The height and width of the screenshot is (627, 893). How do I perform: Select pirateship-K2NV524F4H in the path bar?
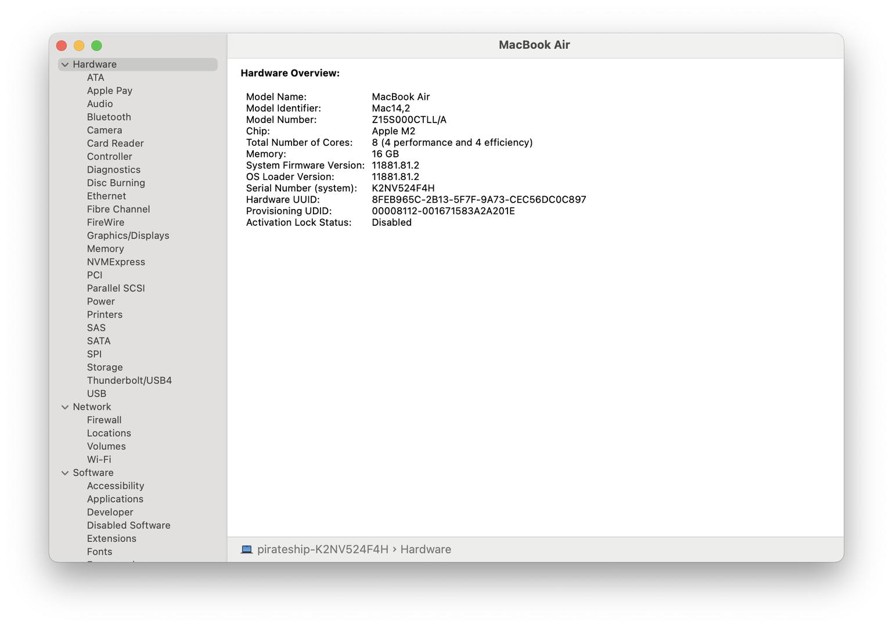point(323,549)
